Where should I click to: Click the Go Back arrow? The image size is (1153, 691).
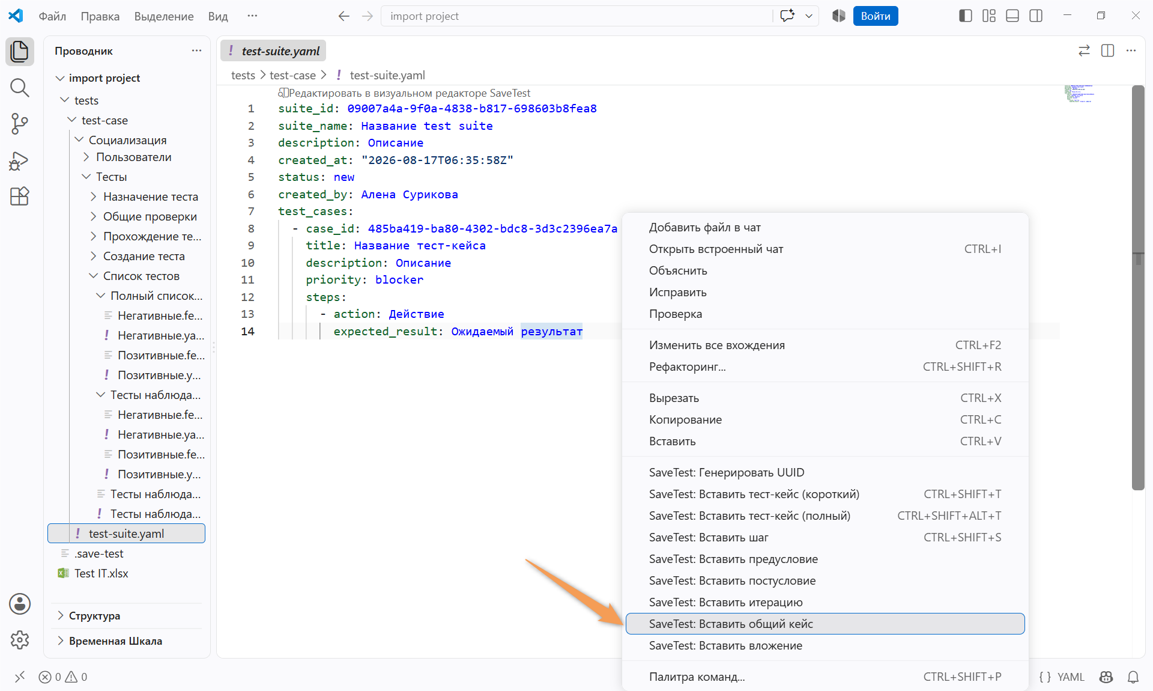pos(343,16)
